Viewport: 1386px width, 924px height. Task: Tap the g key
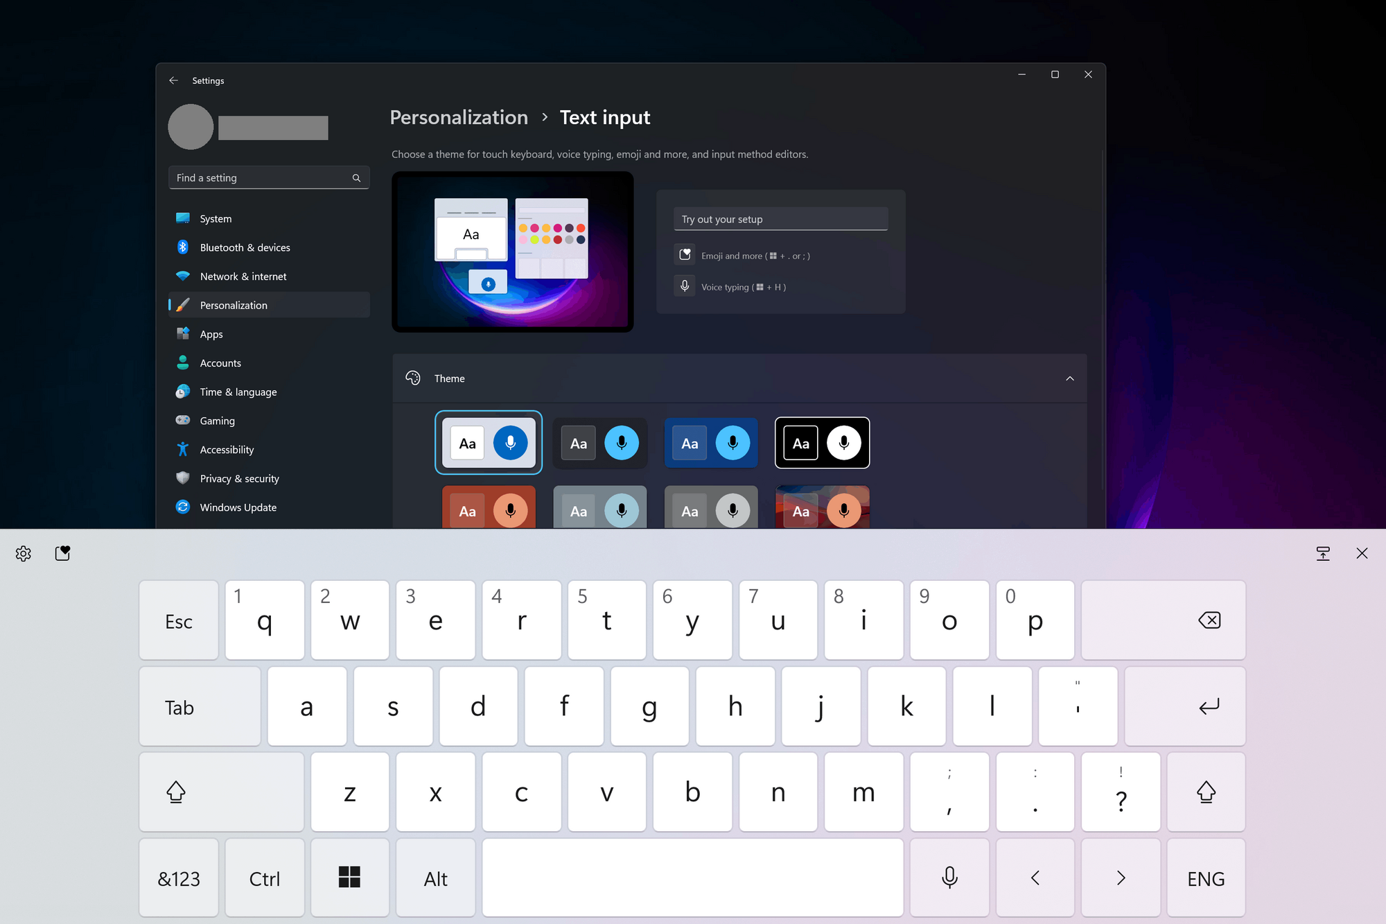point(650,706)
